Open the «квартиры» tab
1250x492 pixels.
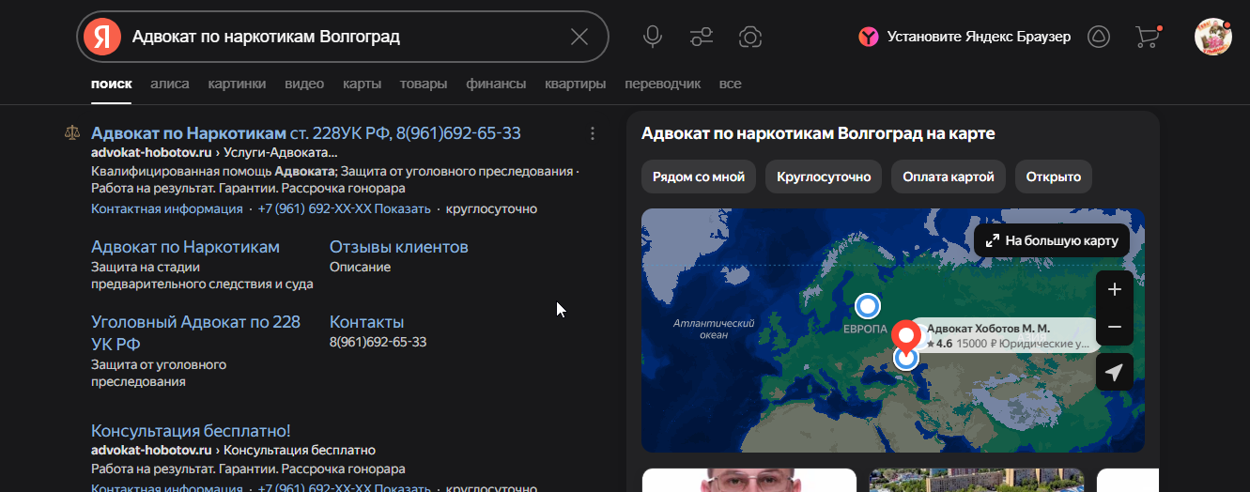(x=575, y=84)
